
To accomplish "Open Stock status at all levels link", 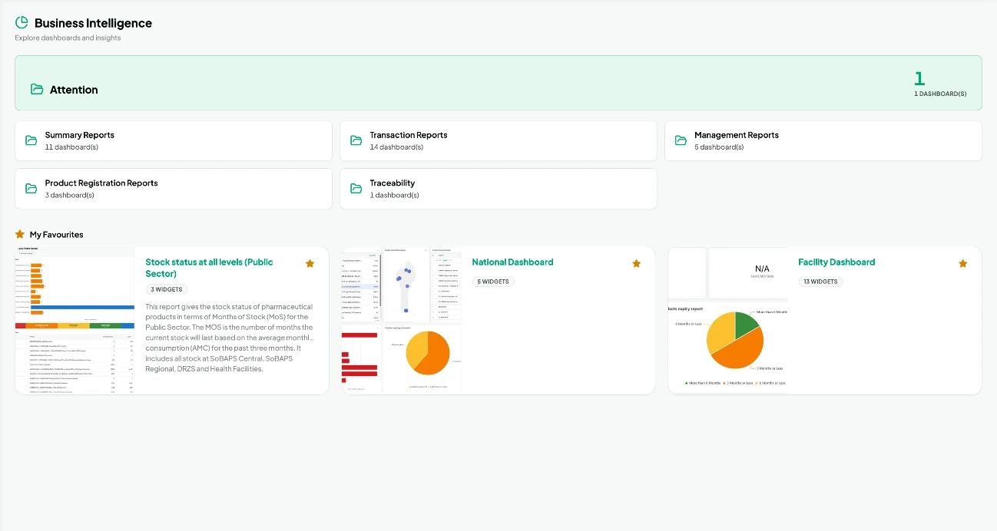I will (x=209, y=268).
